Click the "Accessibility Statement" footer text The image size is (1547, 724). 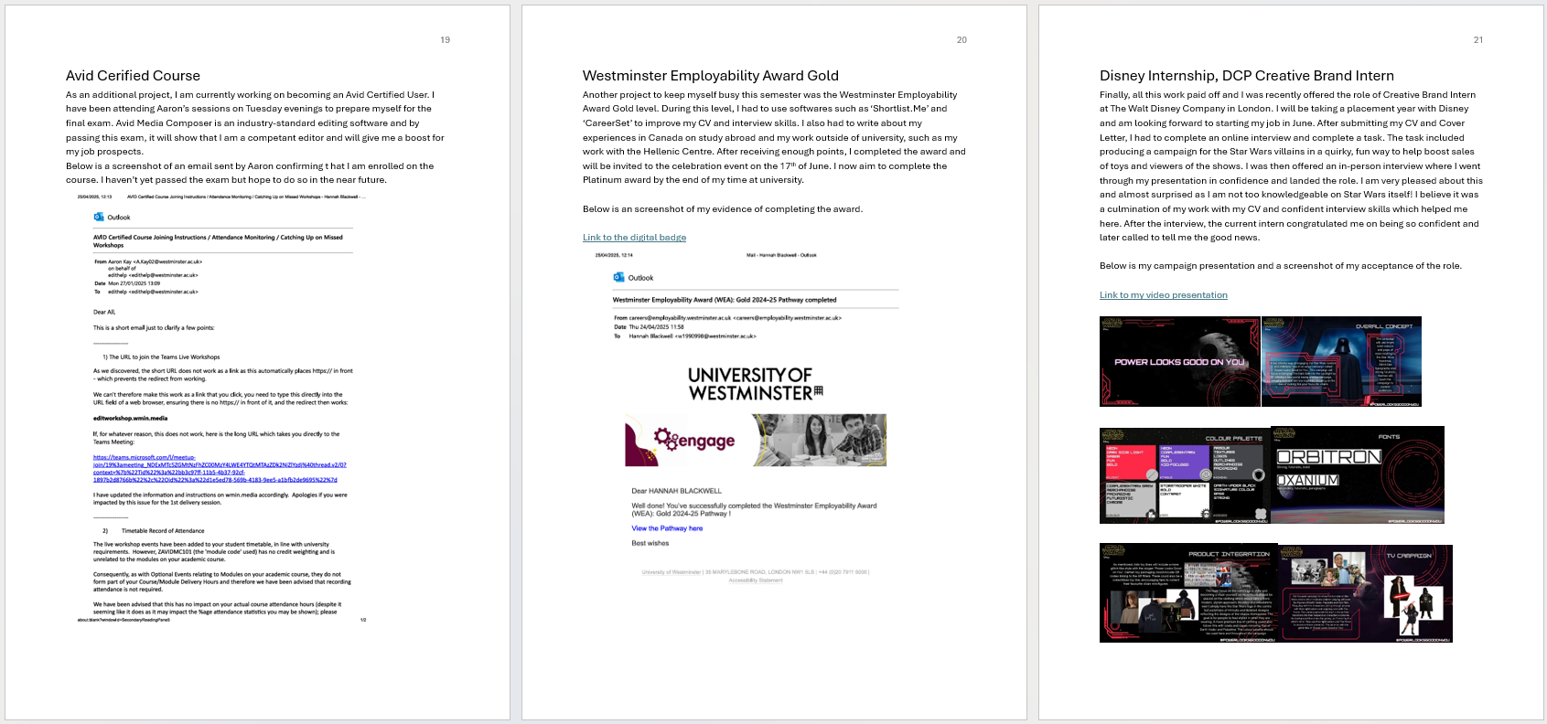pos(756,580)
